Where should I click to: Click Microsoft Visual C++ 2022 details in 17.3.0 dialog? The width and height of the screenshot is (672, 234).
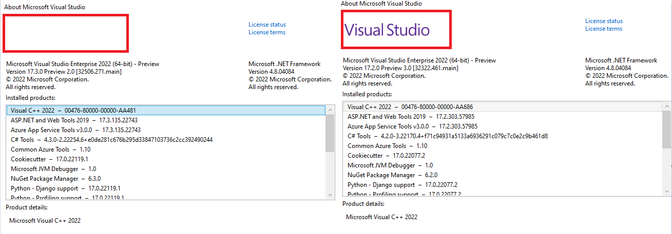pos(45,221)
